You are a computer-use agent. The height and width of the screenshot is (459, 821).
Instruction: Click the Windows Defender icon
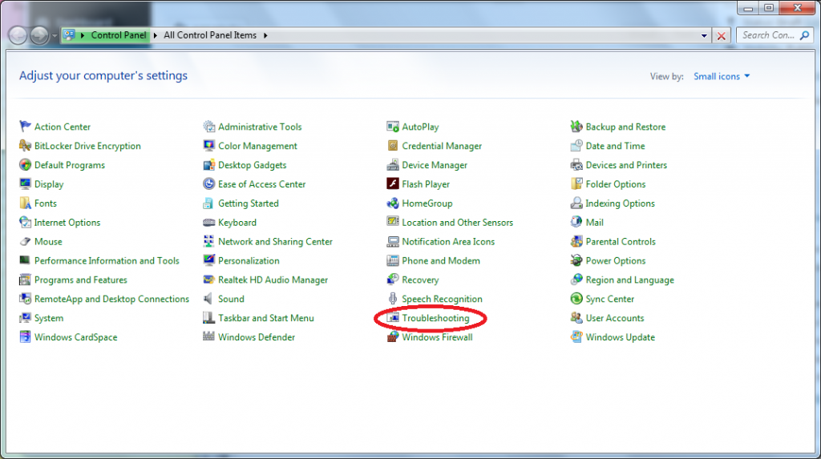[209, 337]
